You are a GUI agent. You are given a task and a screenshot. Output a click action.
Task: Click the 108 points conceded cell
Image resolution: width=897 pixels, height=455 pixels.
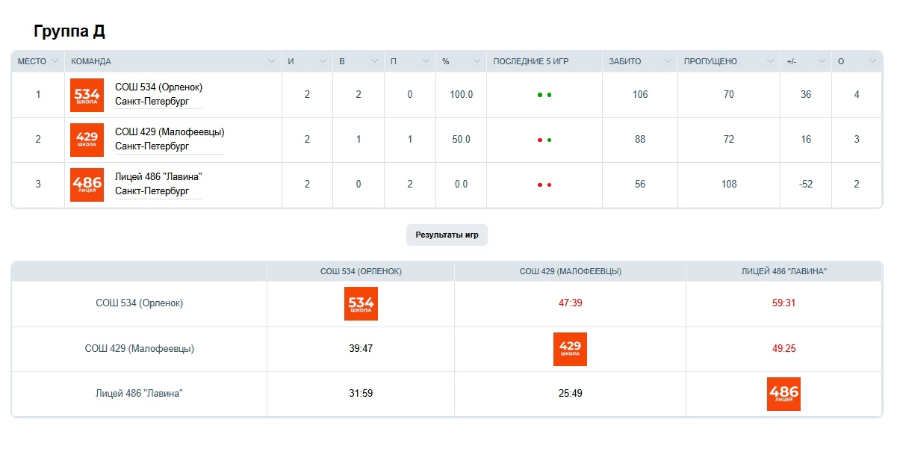point(729,185)
